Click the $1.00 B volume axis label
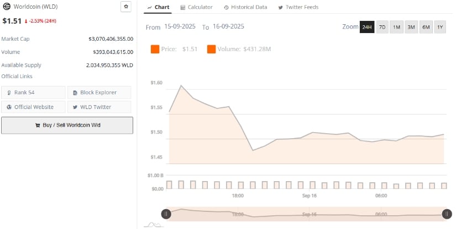The height and width of the screenshot is (229, 456). [x=155, y=176]
